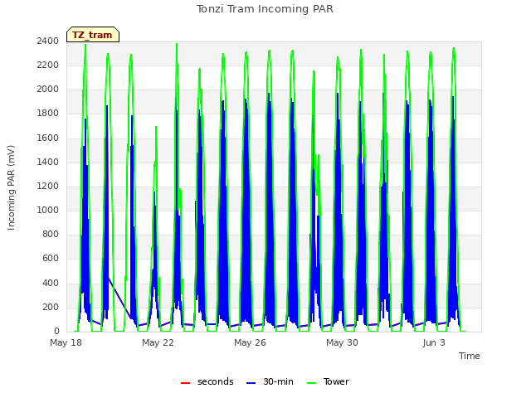Click the chart title Tonzi Tram Incoming PAR
The height and width of the screenshot is (398, 531).
click(265, 9)
